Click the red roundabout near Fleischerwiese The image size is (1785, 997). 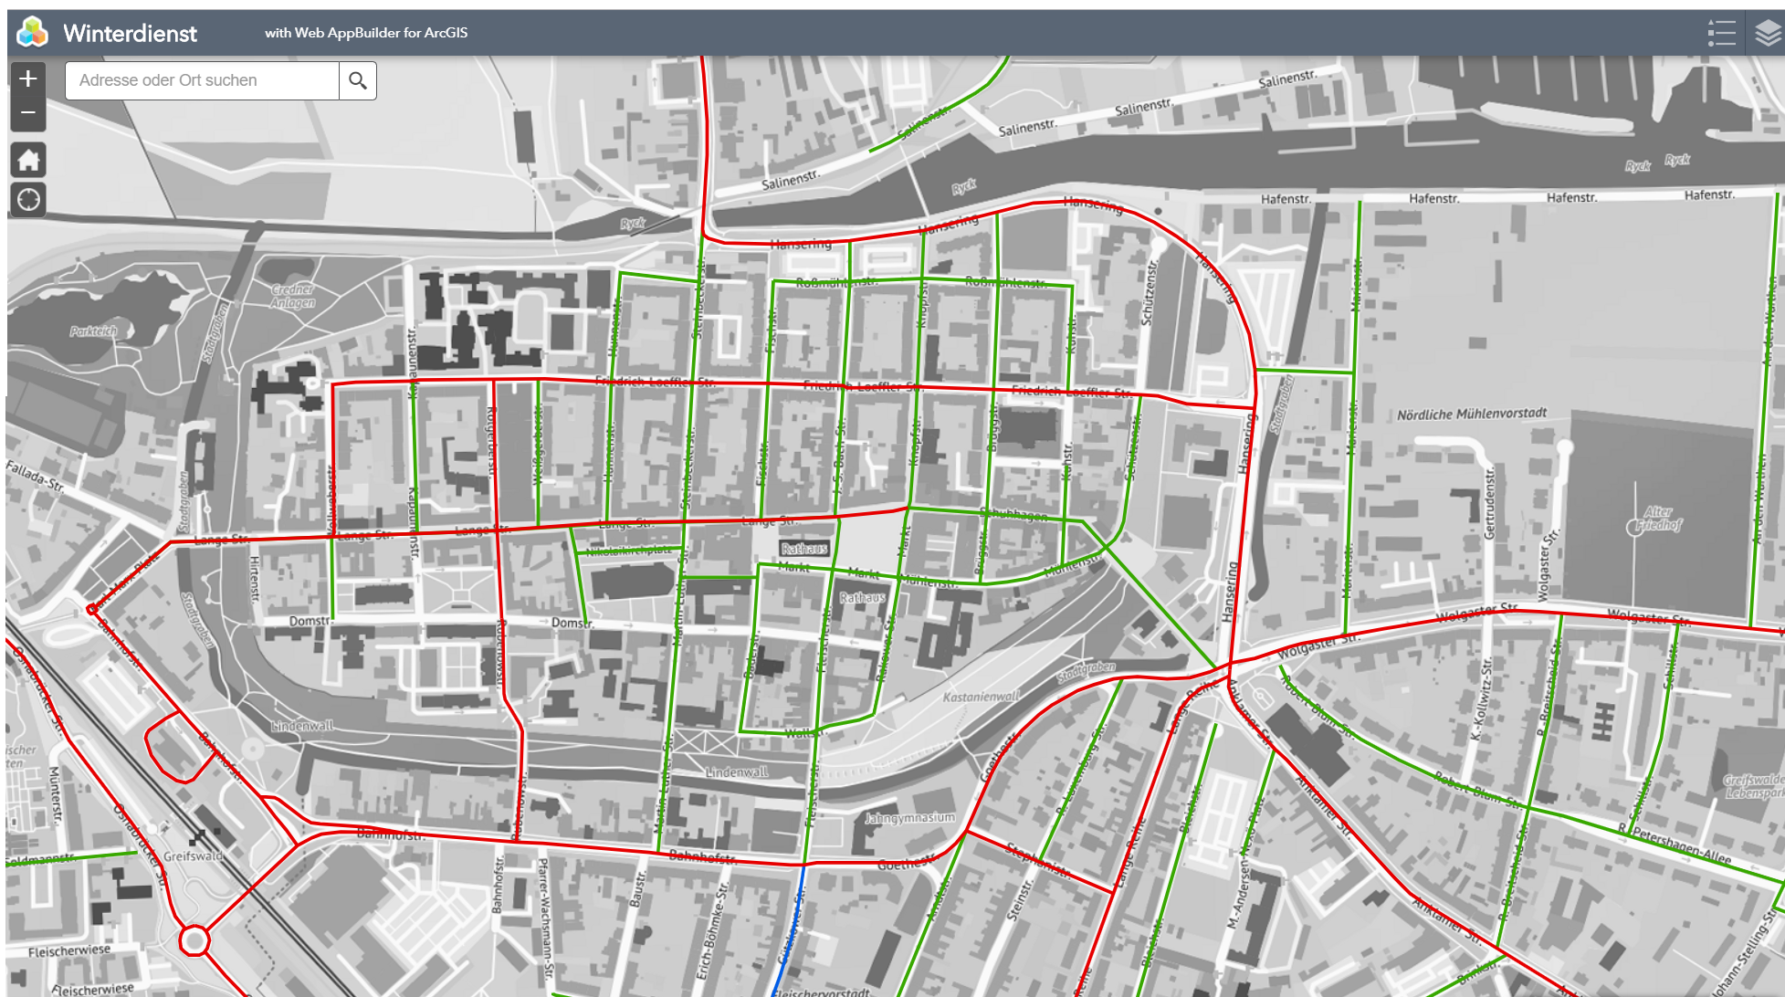click(194, 940)
